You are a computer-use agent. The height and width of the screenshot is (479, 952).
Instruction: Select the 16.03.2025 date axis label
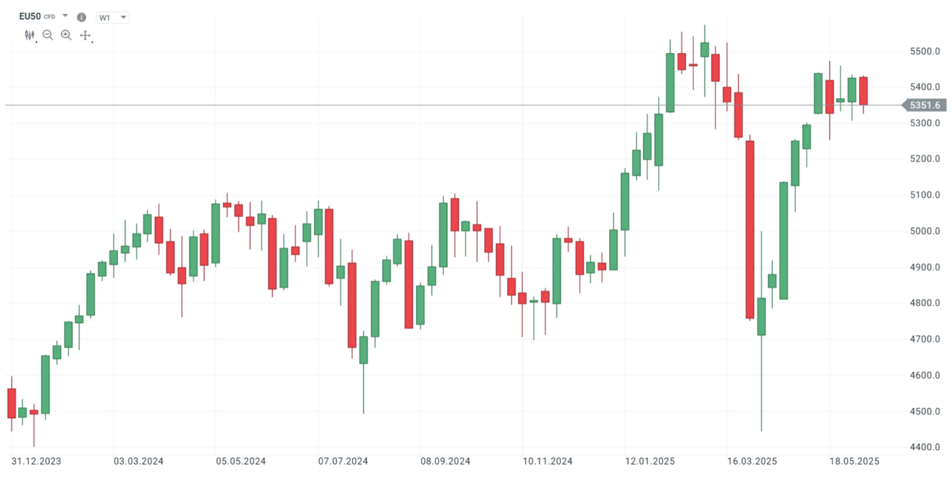[752, 461]
